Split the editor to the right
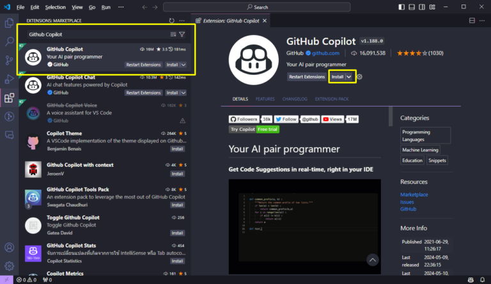Screen dimensions: 491x284 (x=472, y=20)
